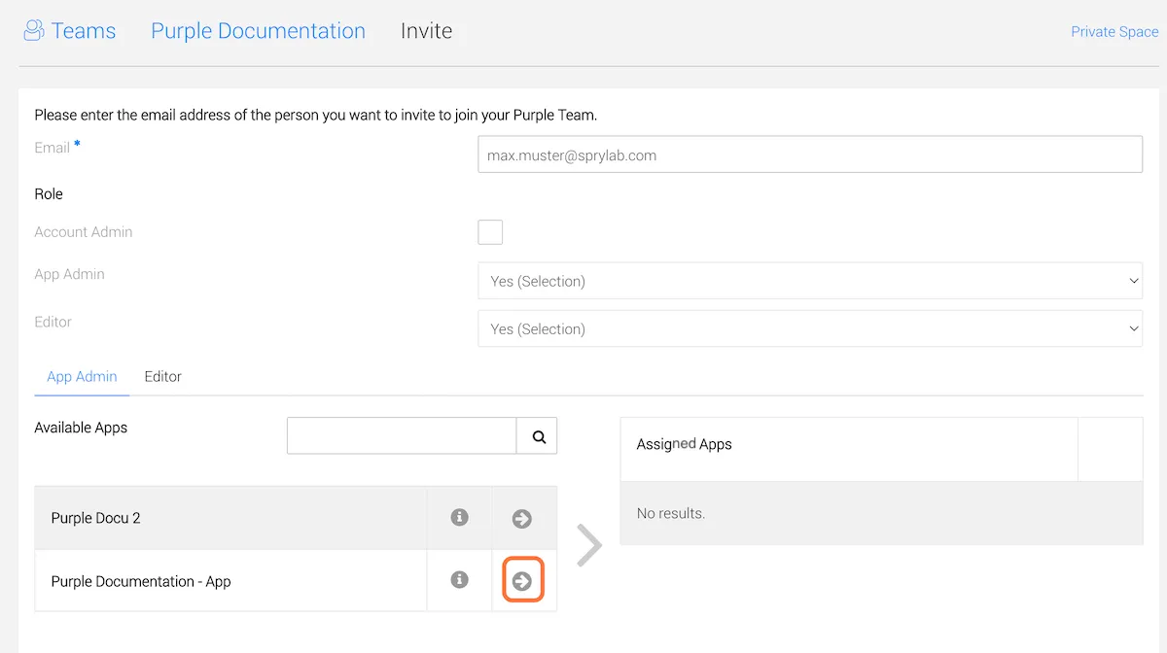1167x653 pixels.
Task: Focus the Available Apps search field
Action: tap(402, 436)
